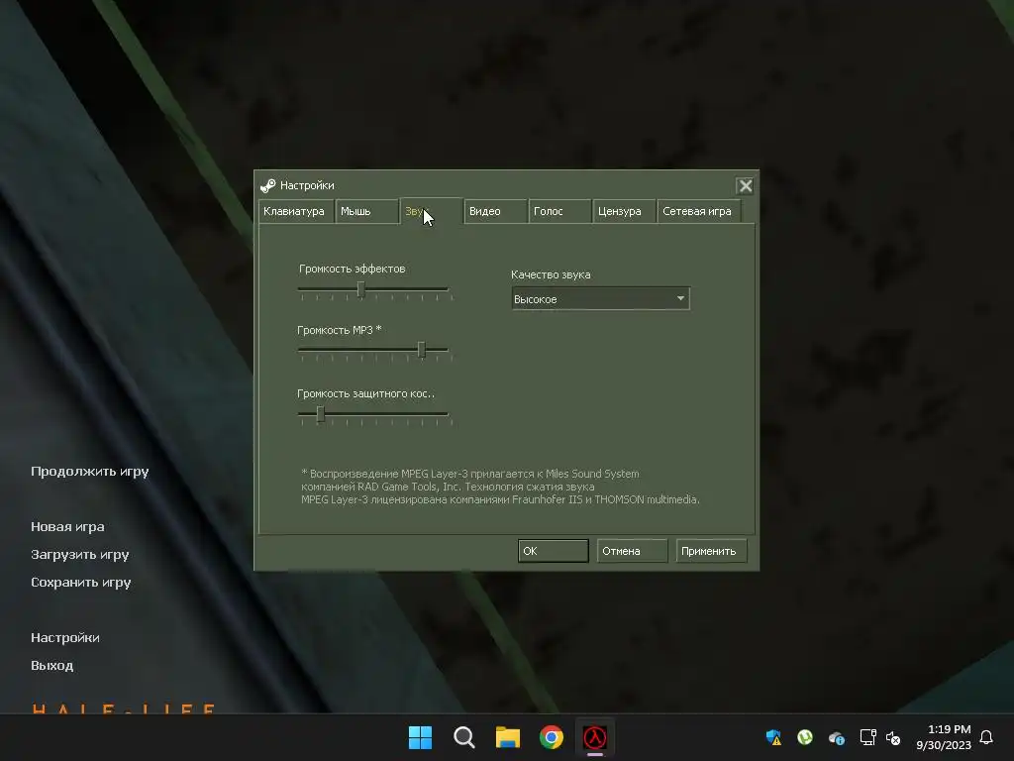Click the Качество звука label
Screen dimensions: 1014x761
(x=551, y=274)
